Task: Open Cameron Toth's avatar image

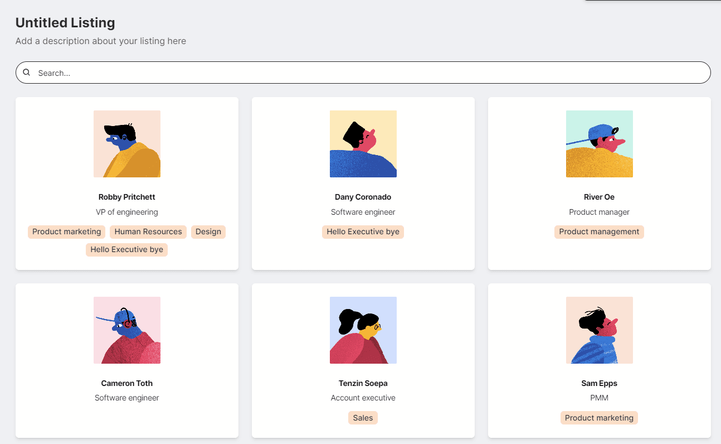Action: click(127, 330)
